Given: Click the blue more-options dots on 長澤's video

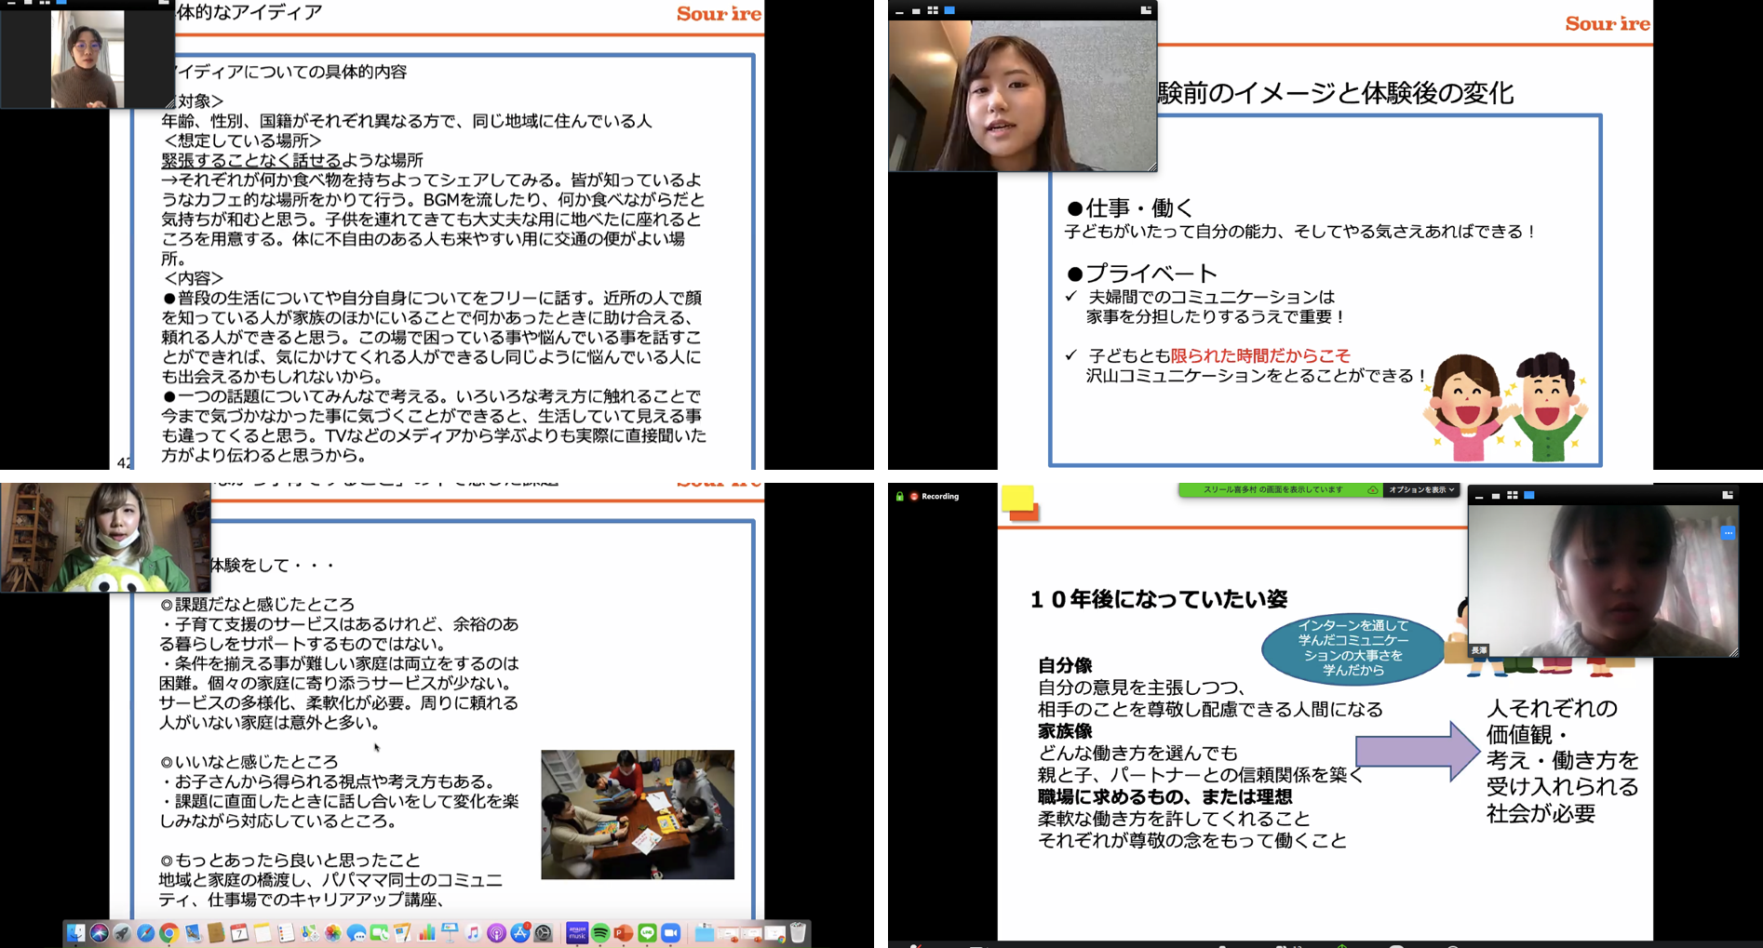Looking at the screenshot, I should [1728, 533].
